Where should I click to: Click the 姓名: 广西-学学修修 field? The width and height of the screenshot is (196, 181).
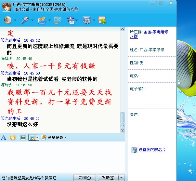(147, 50)
